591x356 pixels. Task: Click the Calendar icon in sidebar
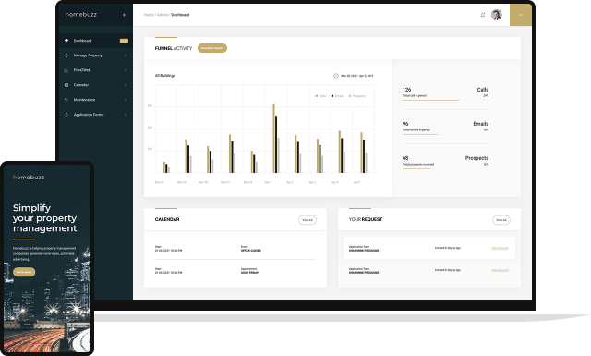click(x=66, y=85)
